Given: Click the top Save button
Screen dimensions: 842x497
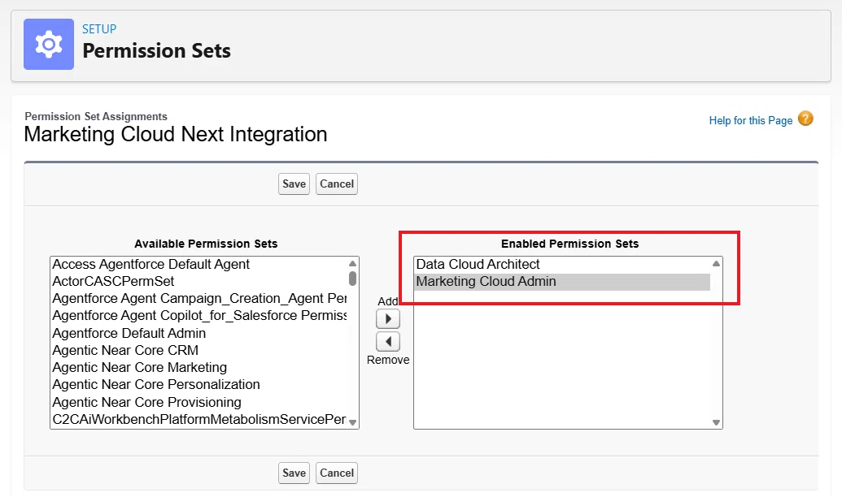Looking at the screenshot, I should (294, 184).
